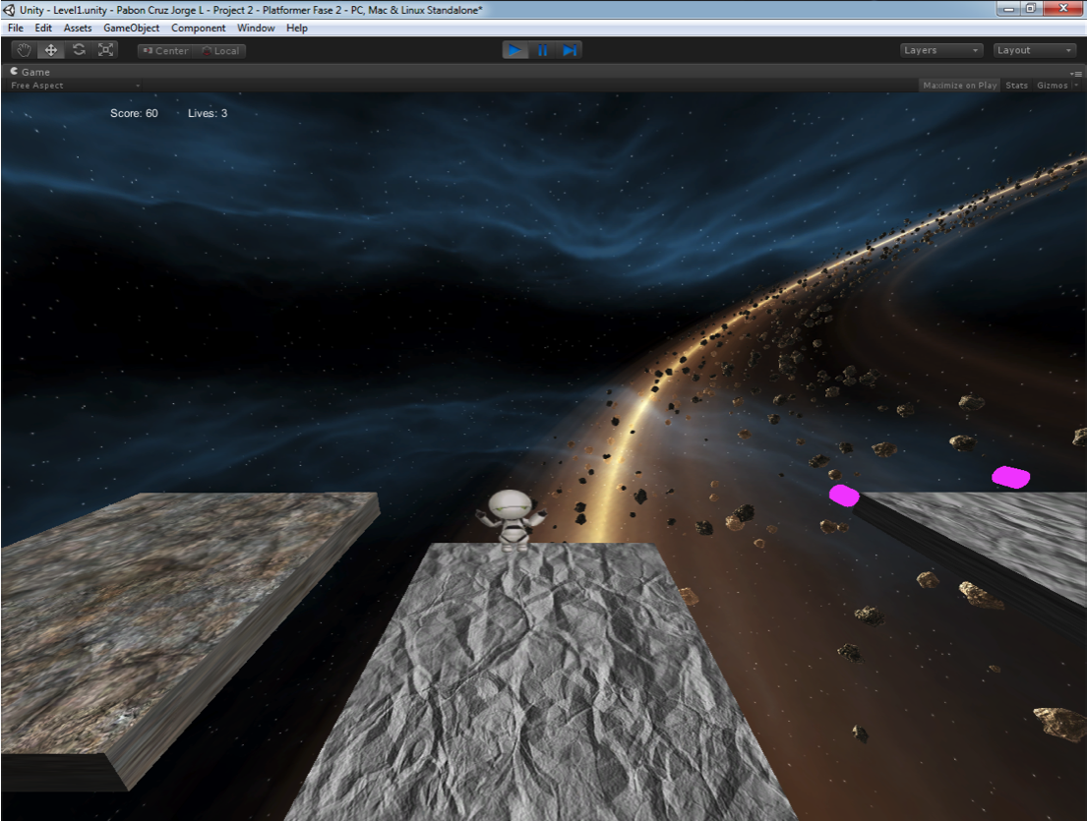Image resolution: width=1087 pixels, height=821 pixels.
Task: Open the Game panel options menu icon
Action: coord(1076,73)
